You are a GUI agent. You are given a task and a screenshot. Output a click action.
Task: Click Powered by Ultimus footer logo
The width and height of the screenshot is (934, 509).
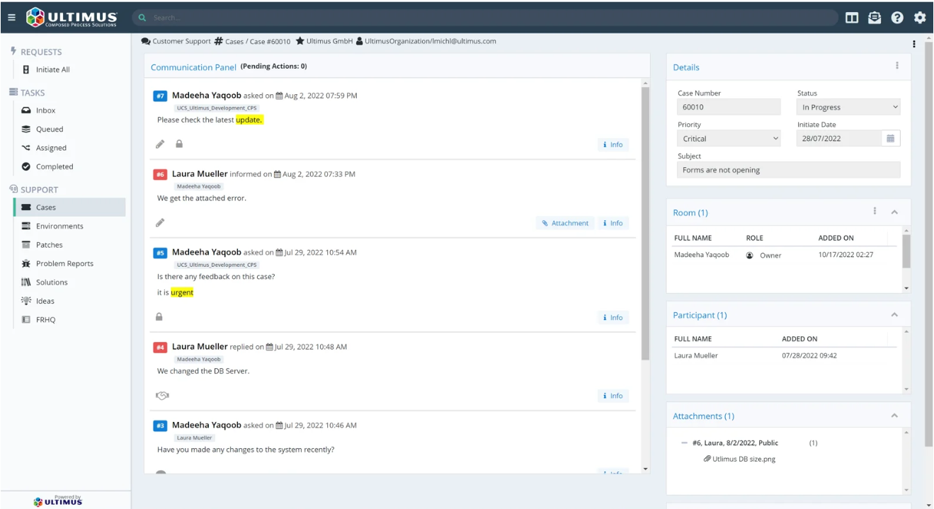point(58,501)
